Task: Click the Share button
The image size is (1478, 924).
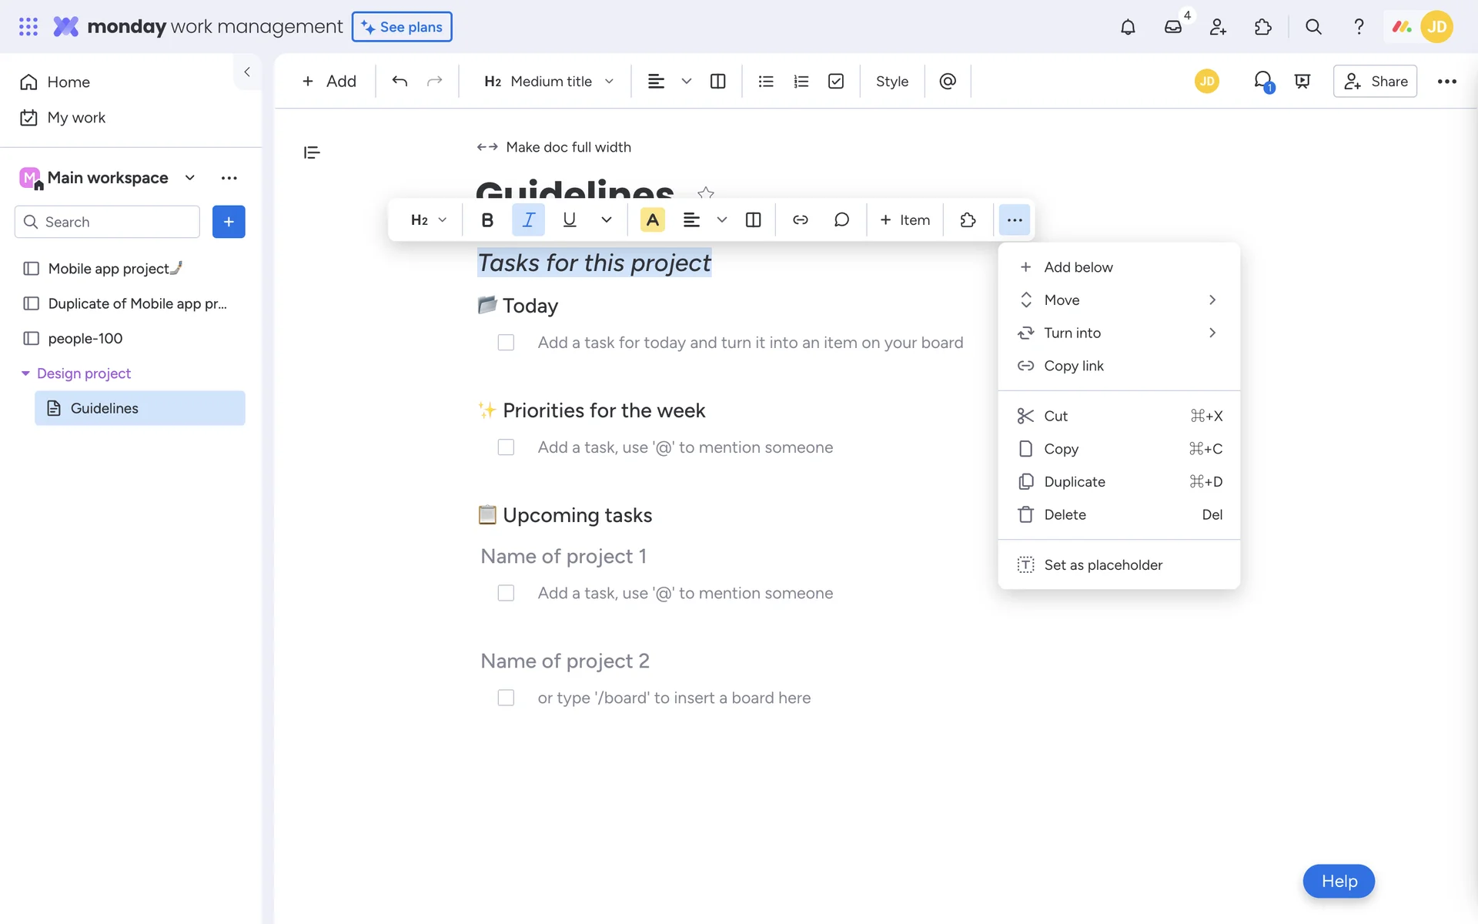Action: pyautogui.click(x=1375, y=82)
